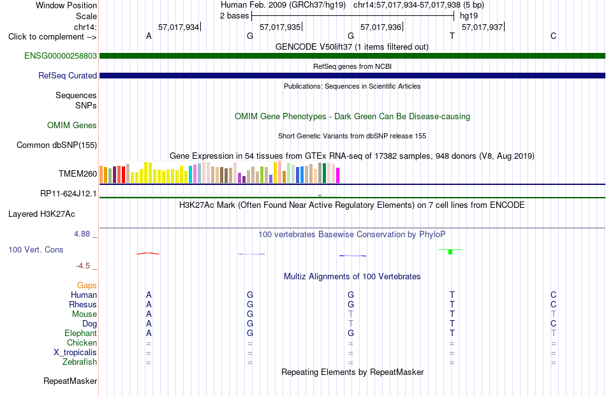
Task: Open the GENCODE V50lift37 track title
Action: coord(352,47)
